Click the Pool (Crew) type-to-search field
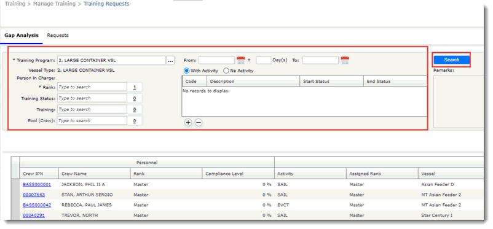493x229 pixels. point(92,120)
